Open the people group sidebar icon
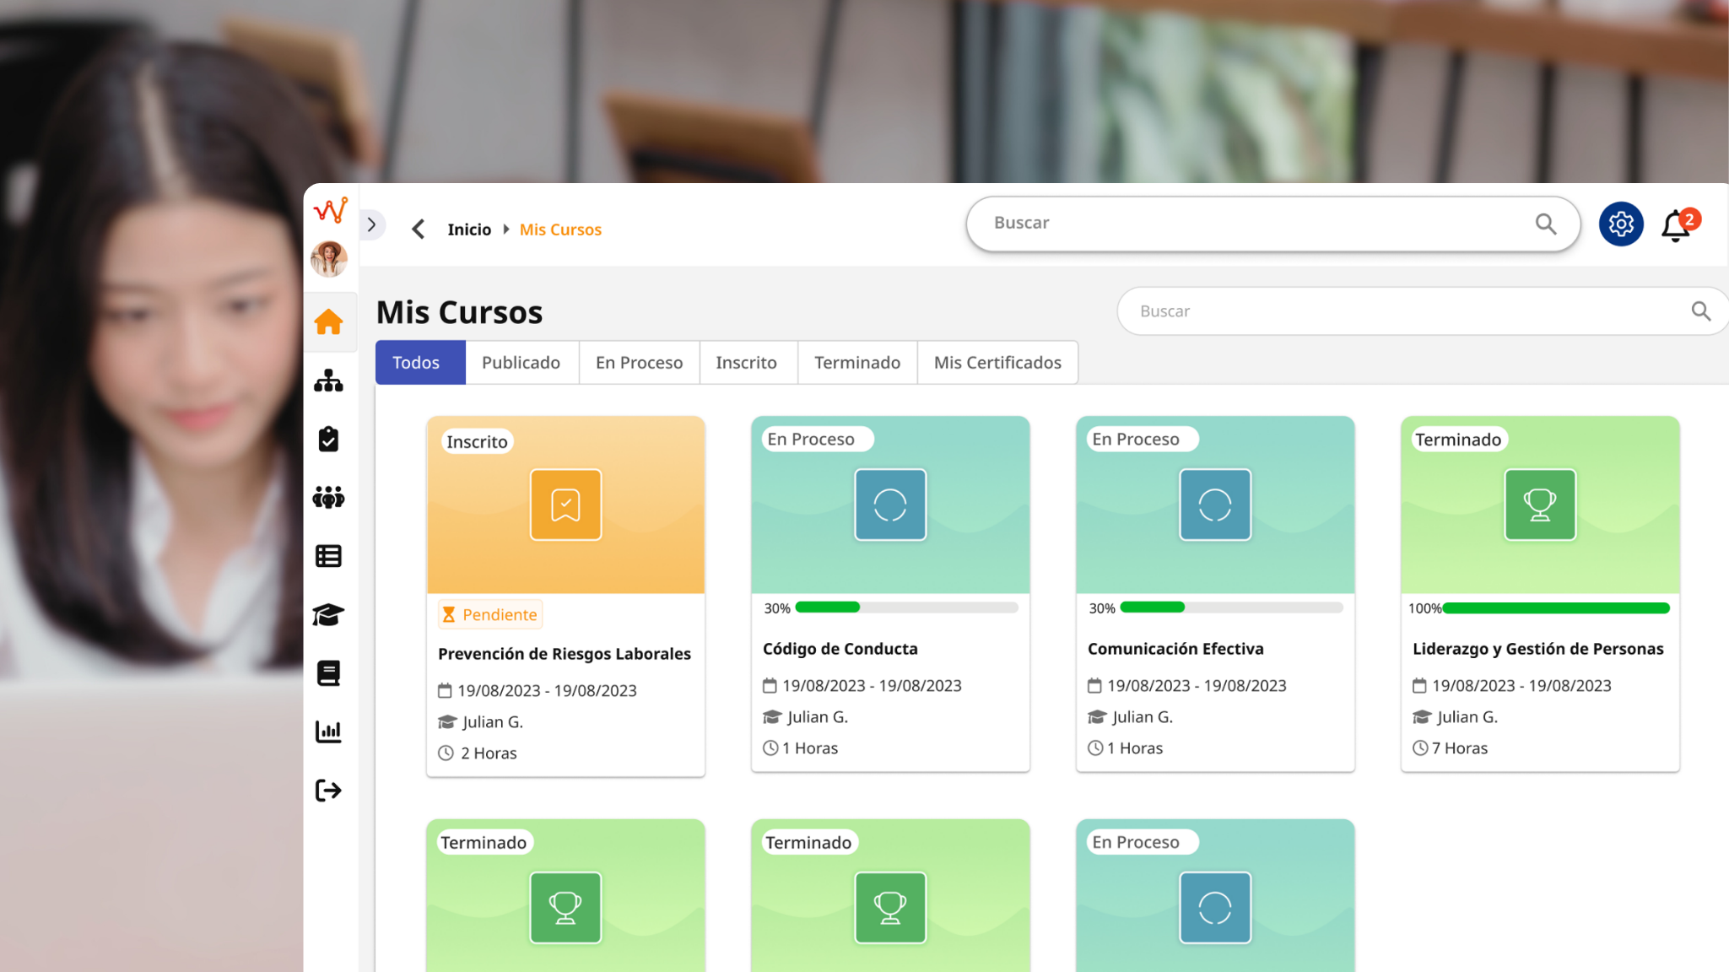The image size is (1729, 972). pyautogui.click(x=328, y=498)
